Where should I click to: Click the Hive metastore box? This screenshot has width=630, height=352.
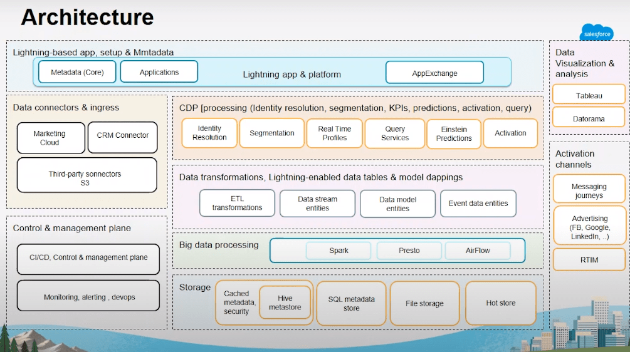(x=285, y=303)
